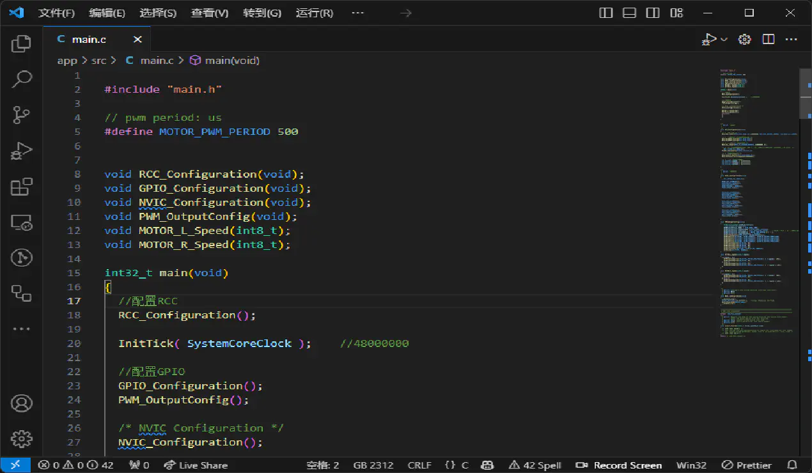Open the Search view icon

click(x=21, y=79)
